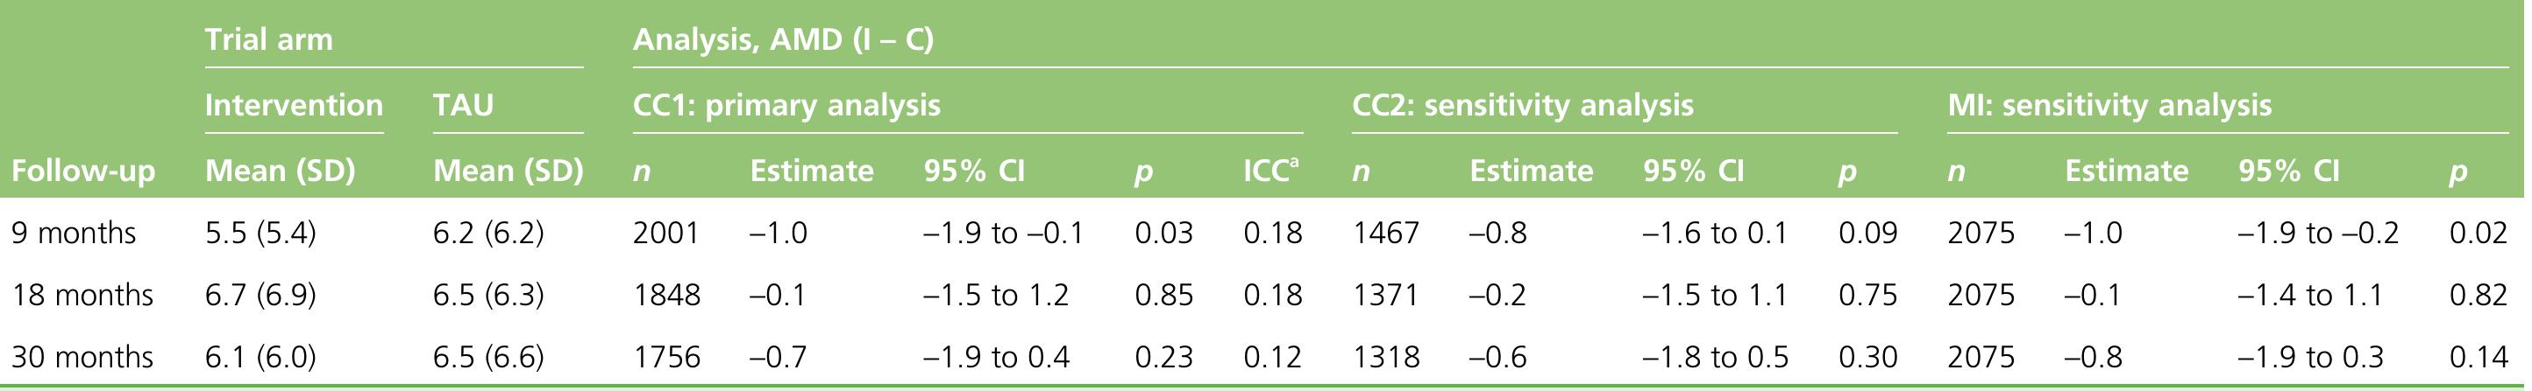The image size is (2532, 391).
Task: Click the 'CC2: sensitivity analysis' heading
Action: point(1523,105)
